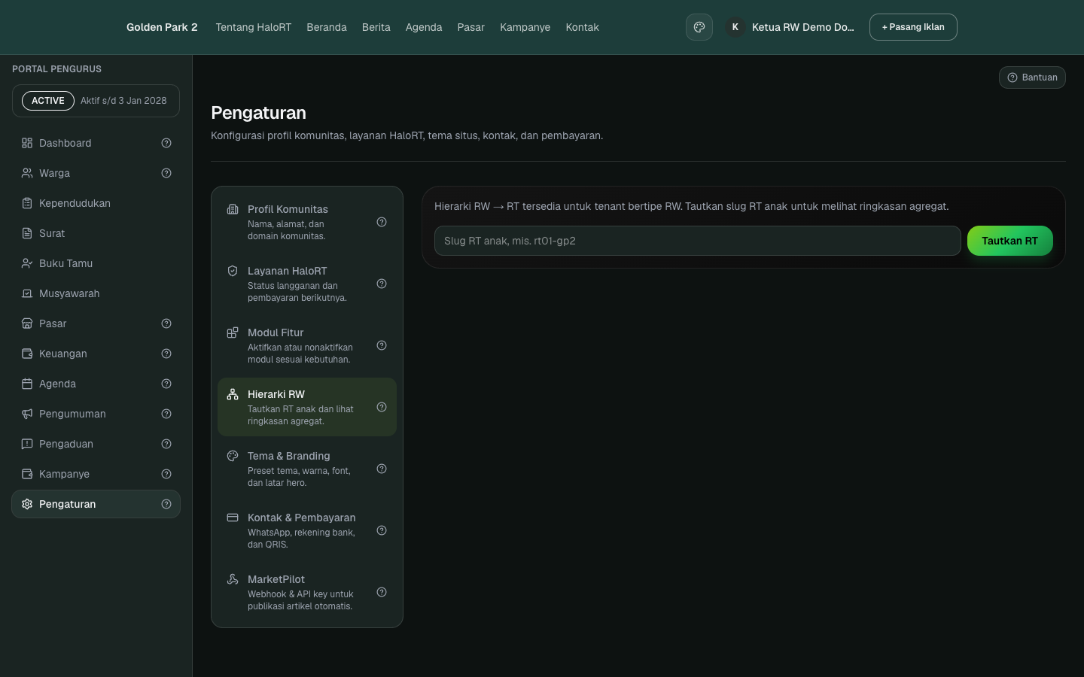This screenshot has height=677, width=1084.
Task: Open Keuangan in the sidebar
Action: pyautogui.click(x=96, y=354)
